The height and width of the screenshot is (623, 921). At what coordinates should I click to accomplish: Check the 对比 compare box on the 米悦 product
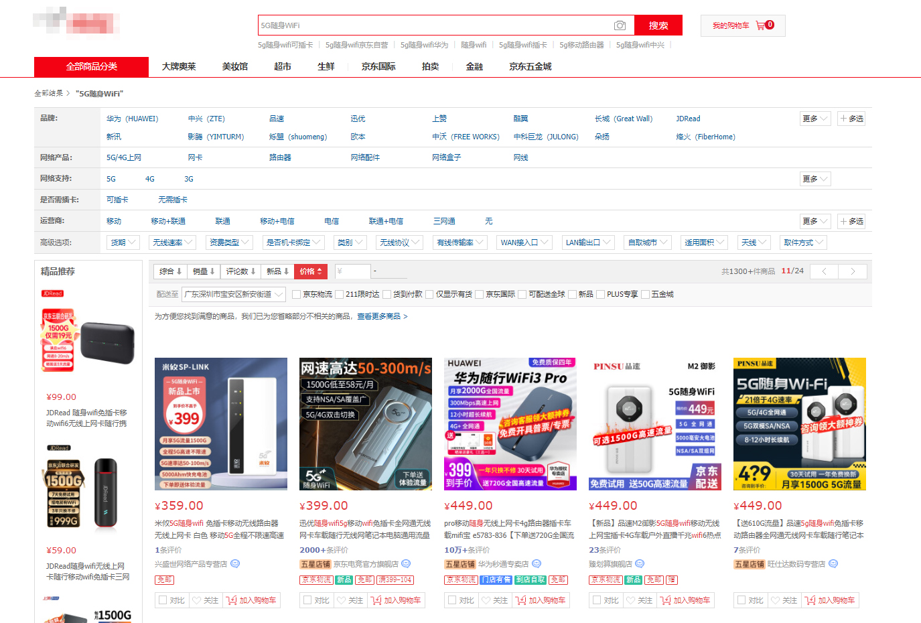[x=162, y=600]
